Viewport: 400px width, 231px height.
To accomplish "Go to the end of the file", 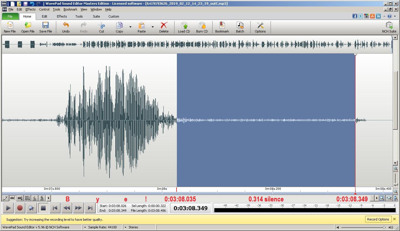I will coord(90,208).
